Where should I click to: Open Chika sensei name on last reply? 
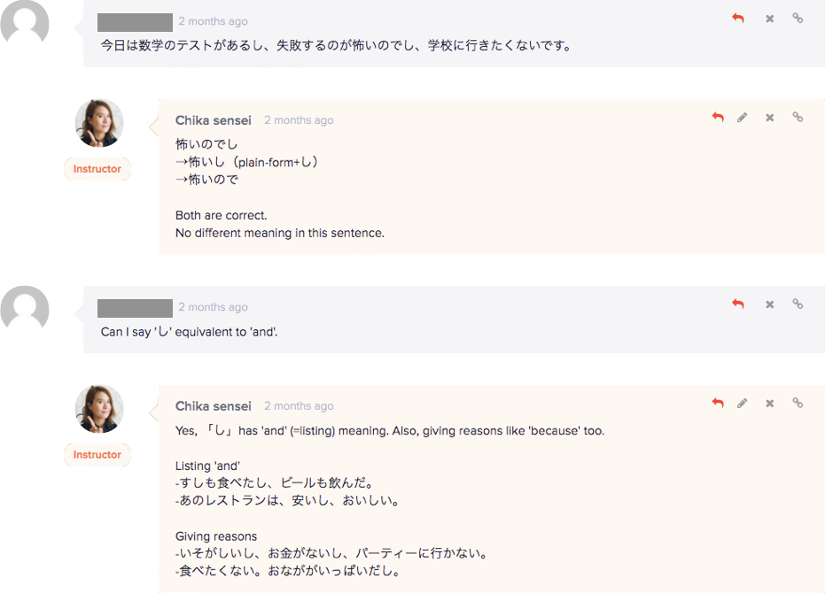pos(213,406)
